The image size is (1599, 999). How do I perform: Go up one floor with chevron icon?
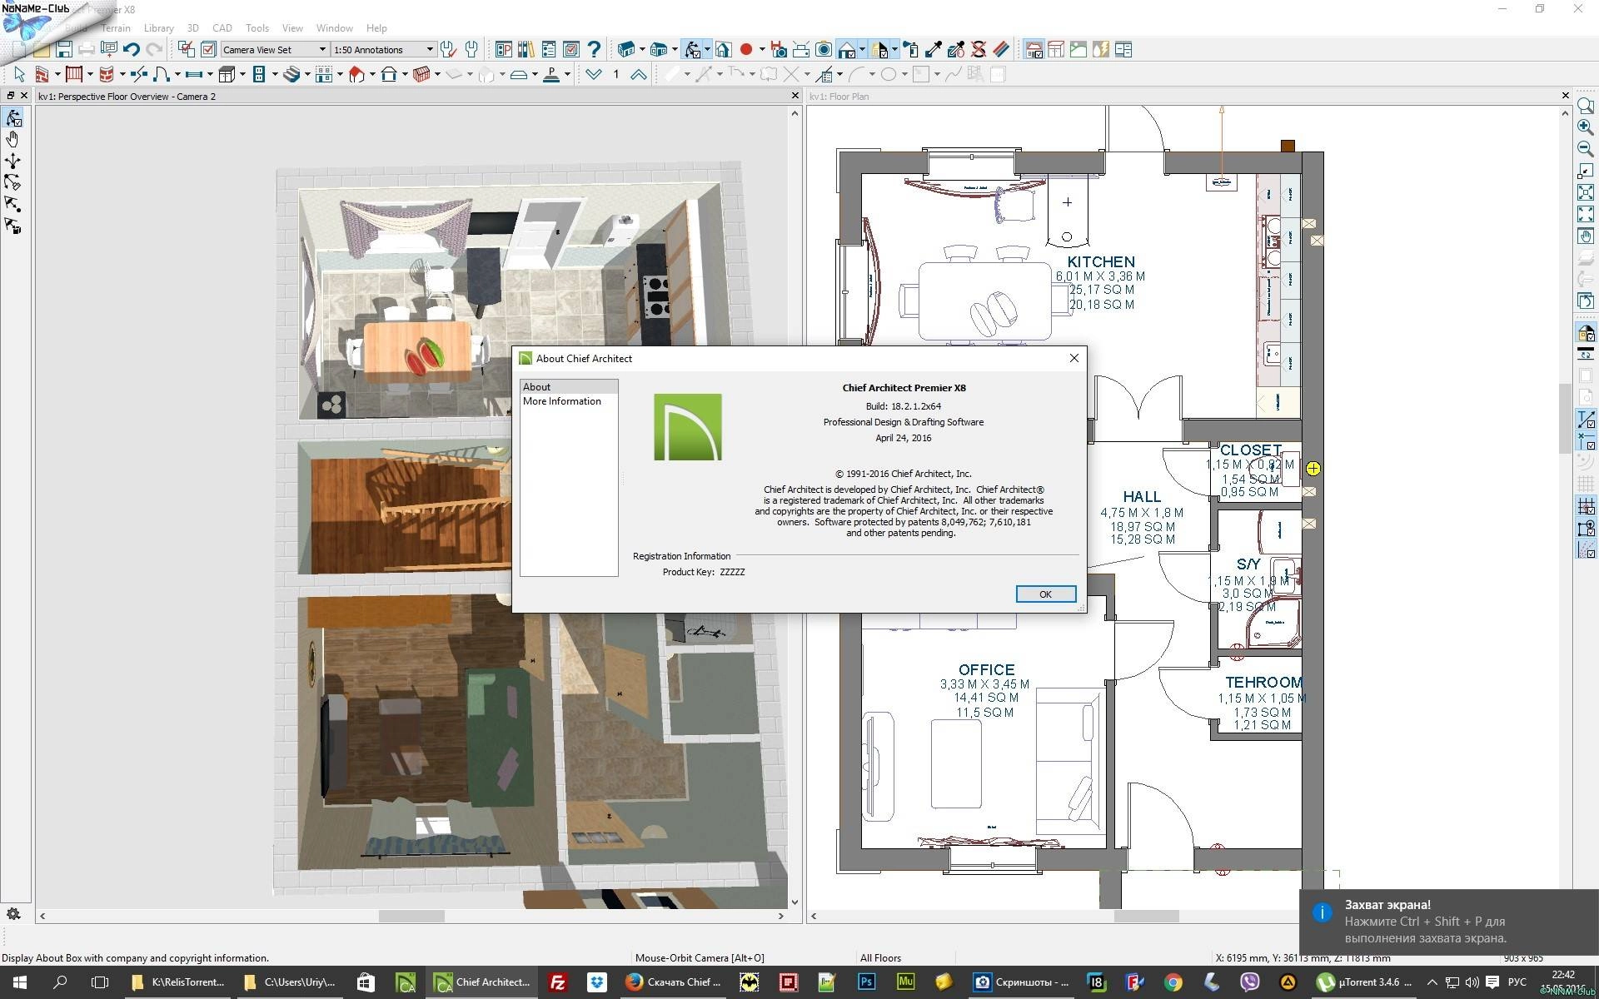638,75
